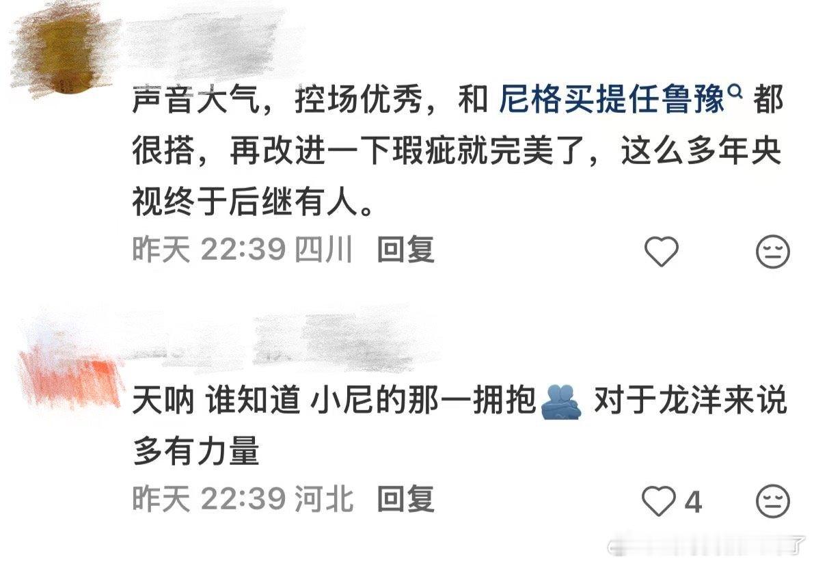Tap the face icon on the 河北 comment
Screen dimensions: 814x564
pyautogui.click(x=772, y=501)
